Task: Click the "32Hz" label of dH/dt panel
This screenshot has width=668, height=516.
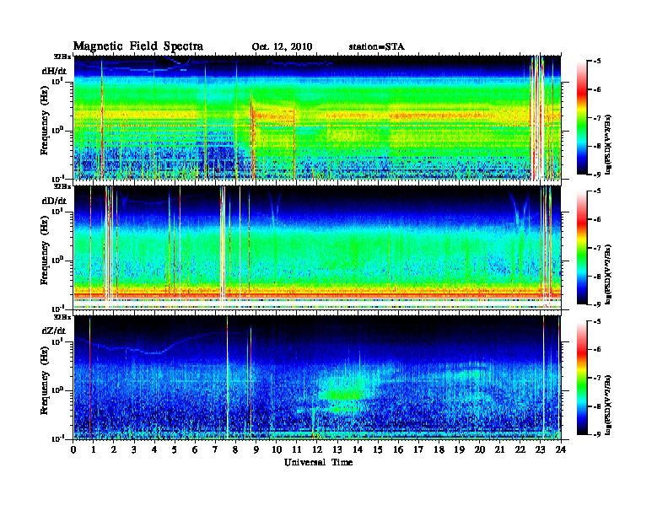Action: coord(62,56)
